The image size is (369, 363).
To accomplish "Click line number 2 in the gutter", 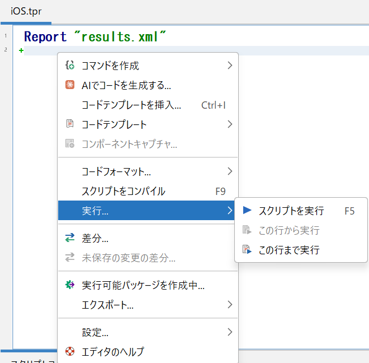I will [6, 49].
